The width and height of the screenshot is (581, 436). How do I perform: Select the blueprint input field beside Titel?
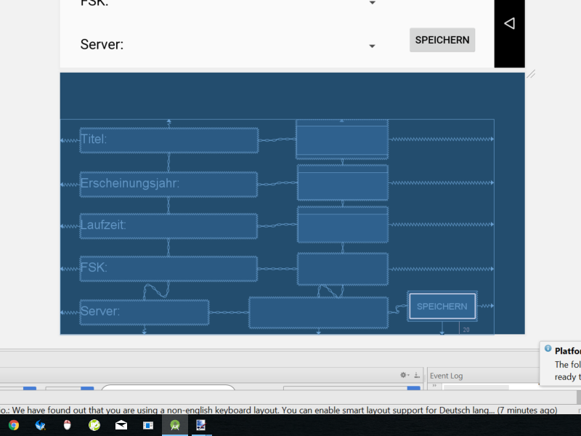point(341,141)
